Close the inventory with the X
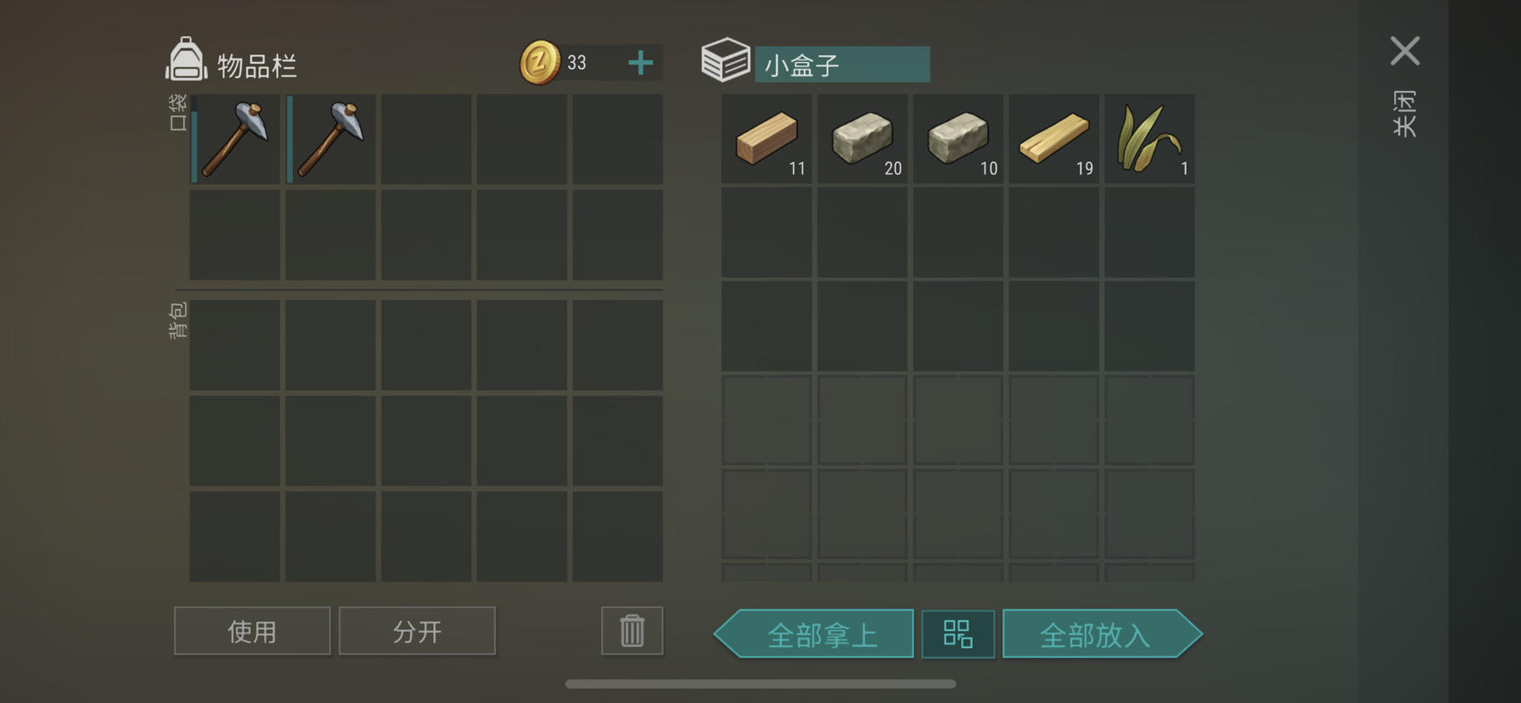1521x703 pixels. click(x=1405, y=51)
